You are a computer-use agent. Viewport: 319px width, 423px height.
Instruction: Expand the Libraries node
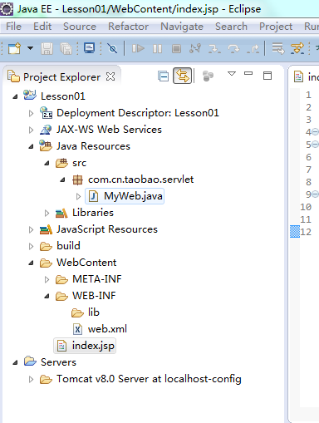coord(47,213)
